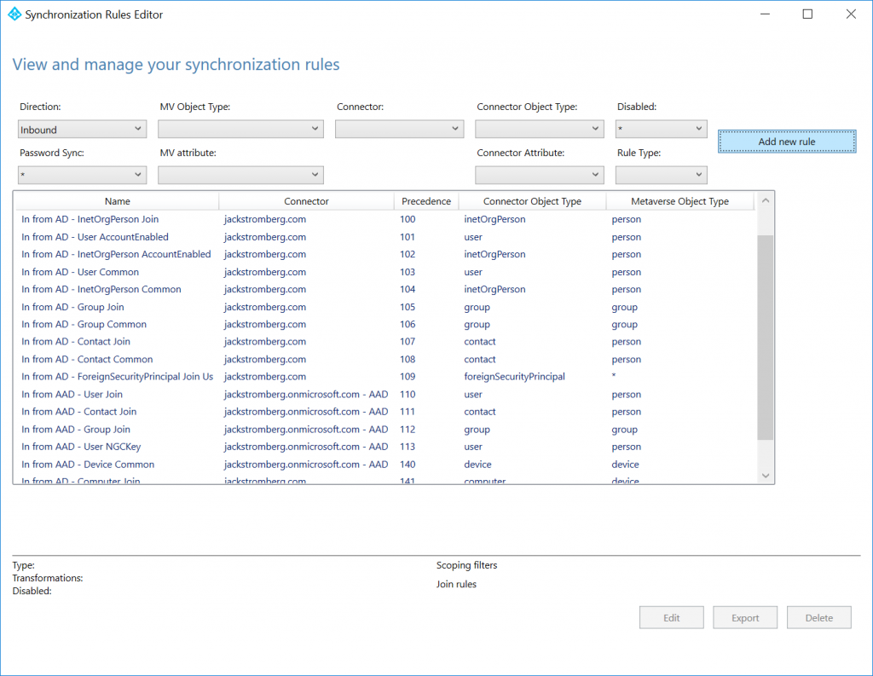The height and width of the screenshot is (676, 873).
Task: Select In from AD - Group Join rule
Action: coord(385,307)
